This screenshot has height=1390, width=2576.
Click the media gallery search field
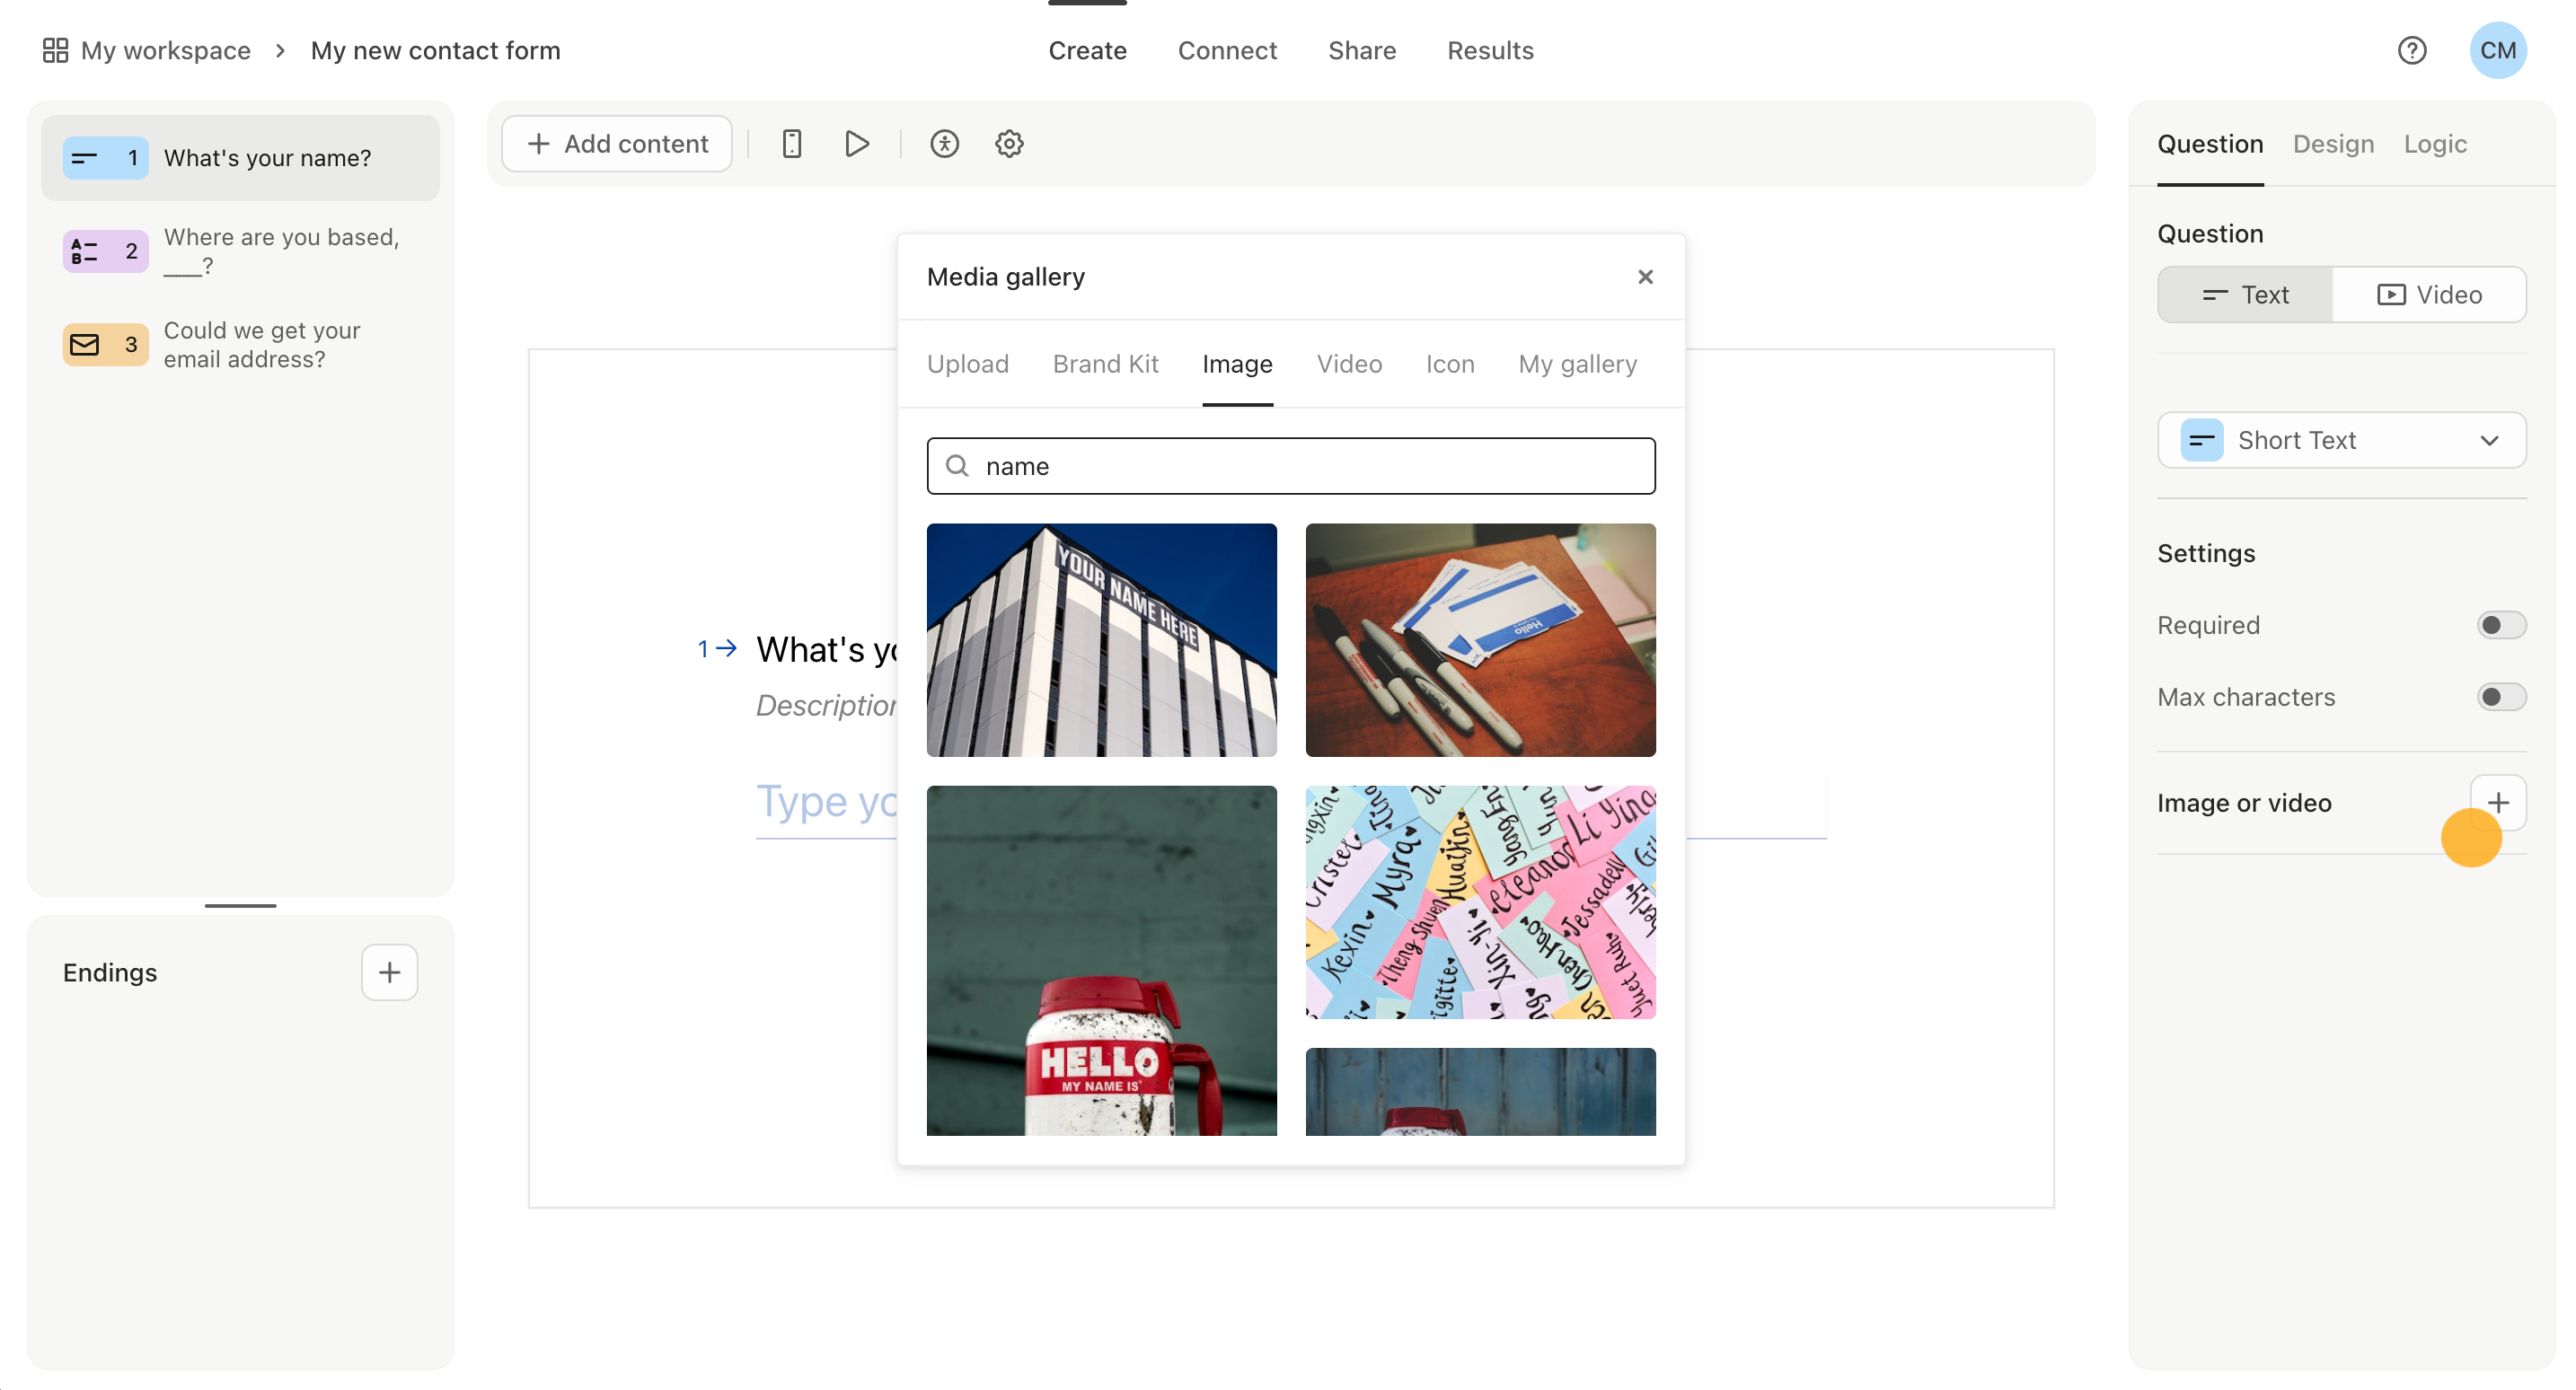click(x=1290, y=466)
